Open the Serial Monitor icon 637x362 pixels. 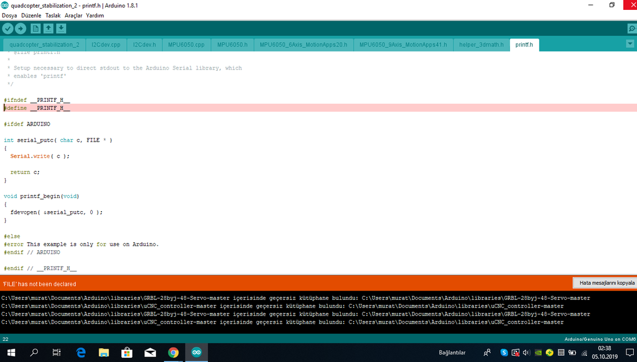click(632, 29)
